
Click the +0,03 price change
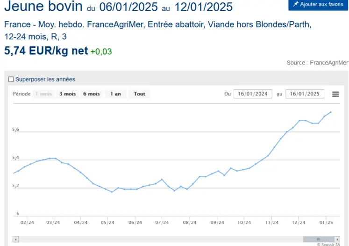click(101, 51)
